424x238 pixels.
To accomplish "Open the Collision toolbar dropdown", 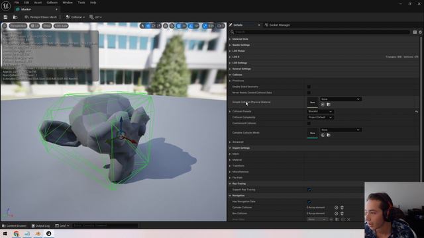I will tap(76, 17).
